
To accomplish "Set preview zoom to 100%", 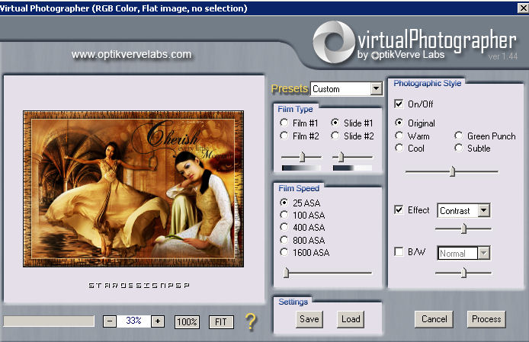I will [187, 321].
